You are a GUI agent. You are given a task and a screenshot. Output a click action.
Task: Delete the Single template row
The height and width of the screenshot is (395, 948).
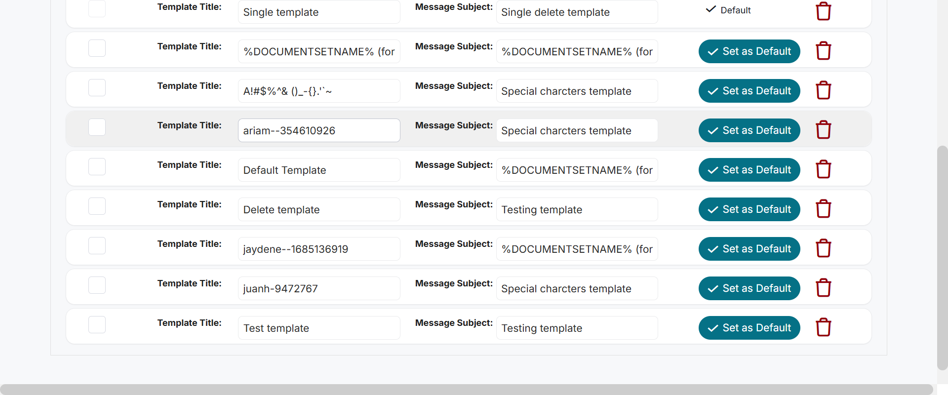(823, 11)
